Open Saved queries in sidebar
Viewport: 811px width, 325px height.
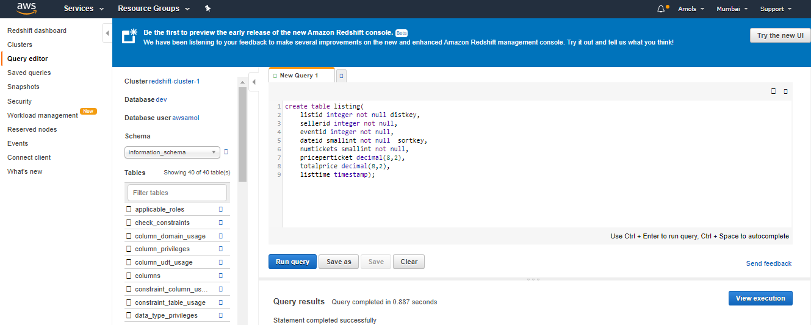point(29,73)
